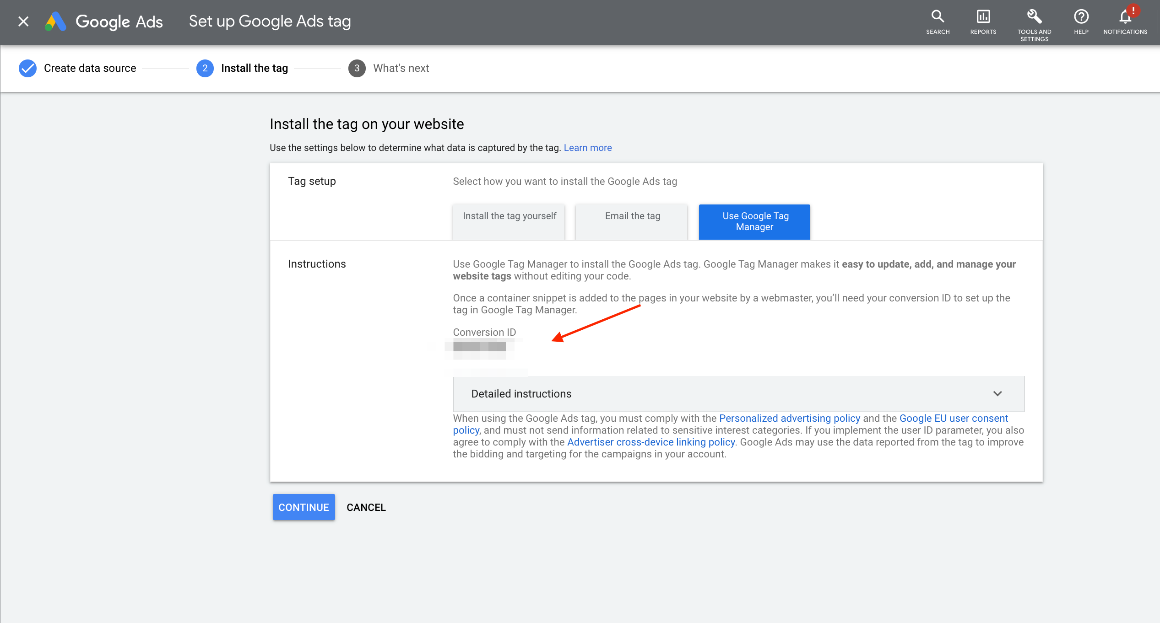Expand the Detailed instructions section

(x=521, y=394)
